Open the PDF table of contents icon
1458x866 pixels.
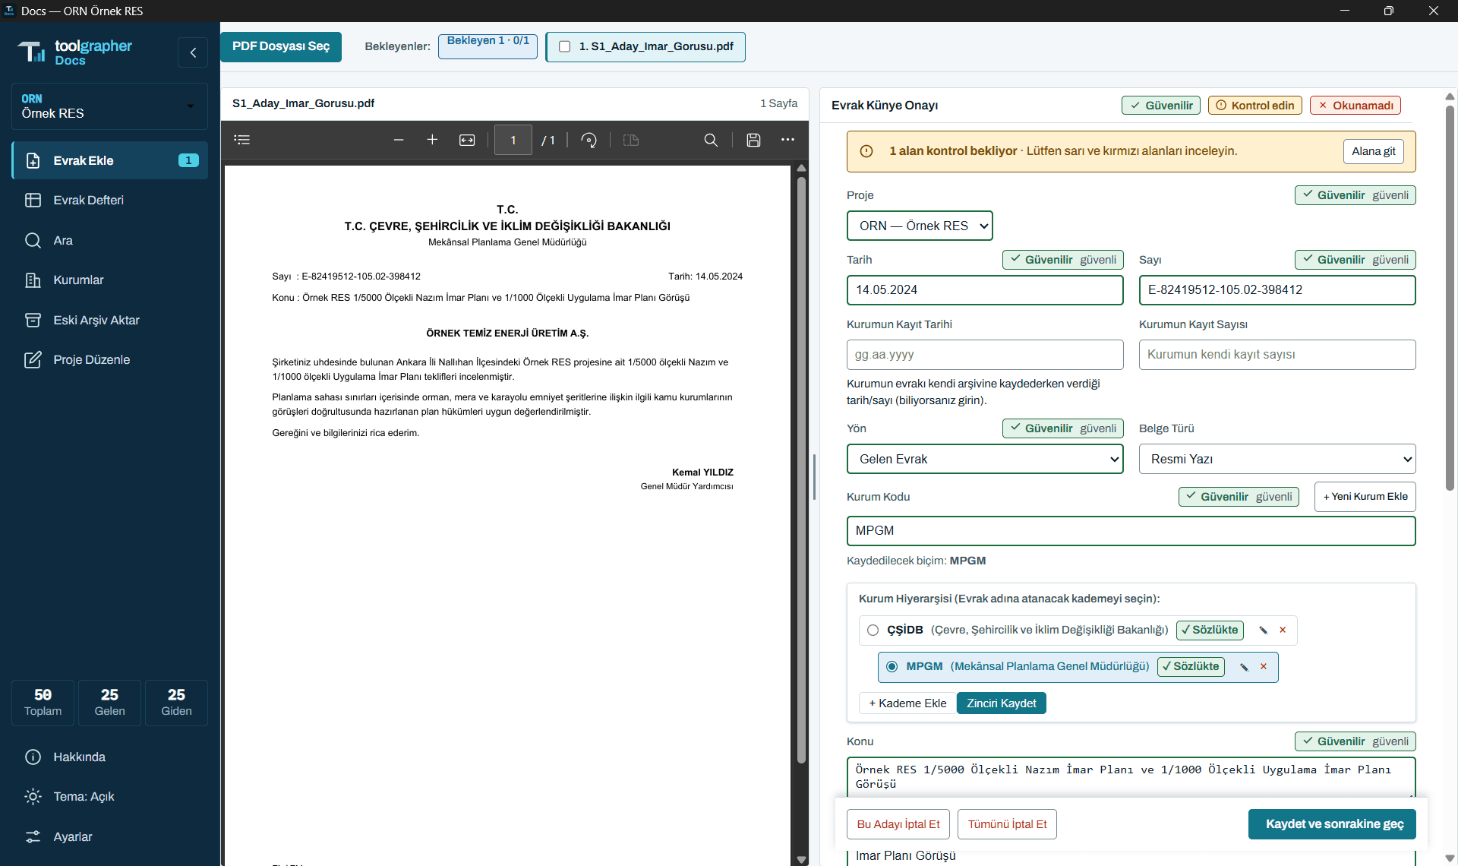pyautogui.click(x=242, y=140)
